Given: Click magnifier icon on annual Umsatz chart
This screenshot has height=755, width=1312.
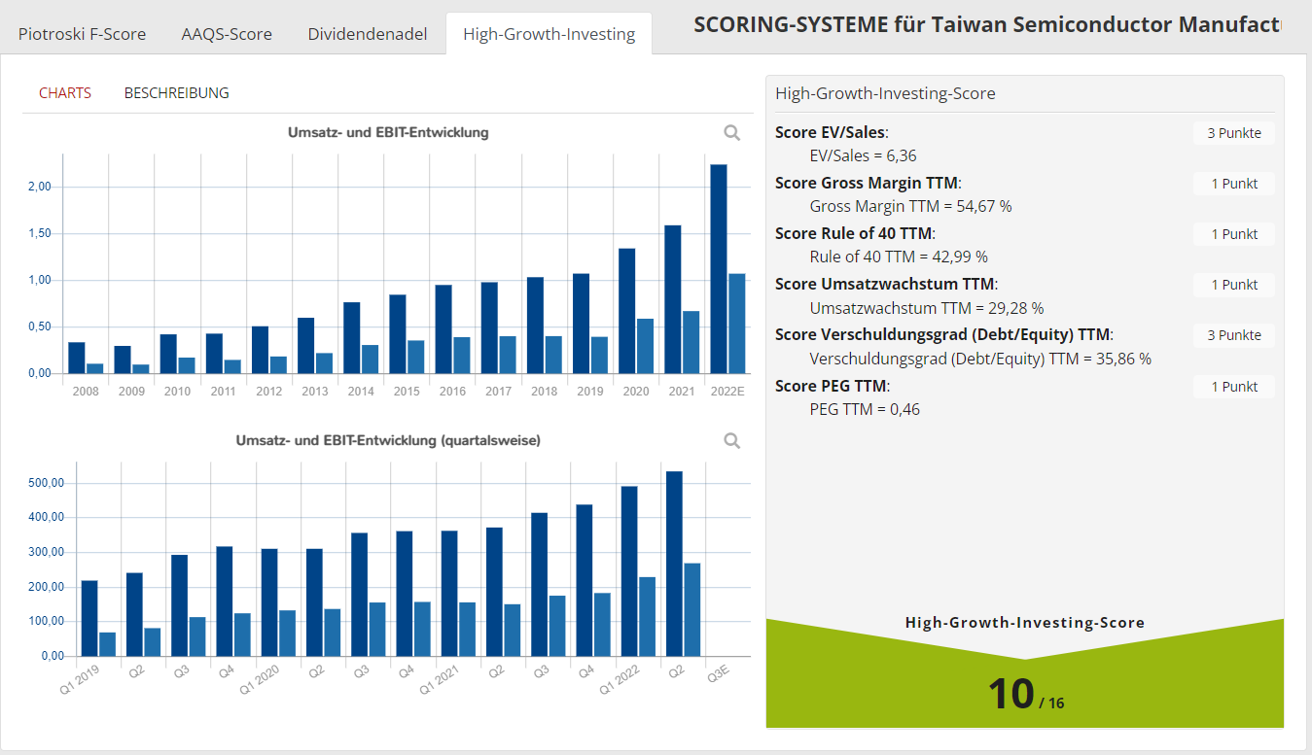Looking at the screenshot, I should tap(732, 133).
